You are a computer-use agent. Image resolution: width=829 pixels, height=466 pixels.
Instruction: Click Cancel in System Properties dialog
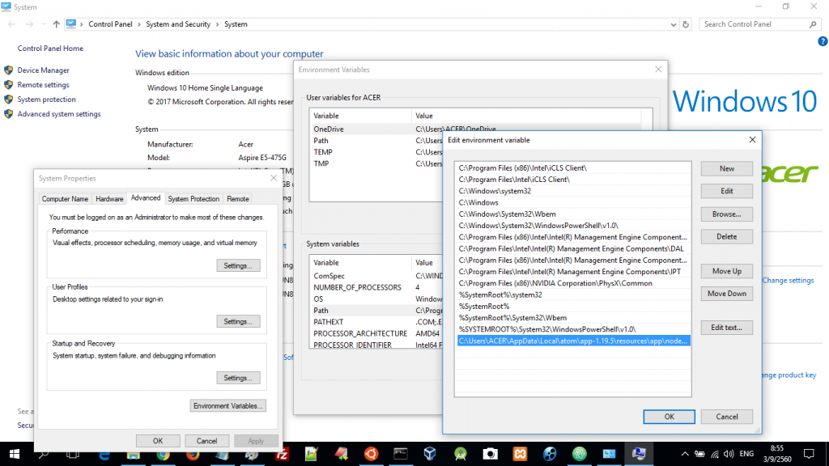pyautogui.click(x=206, y=441)
